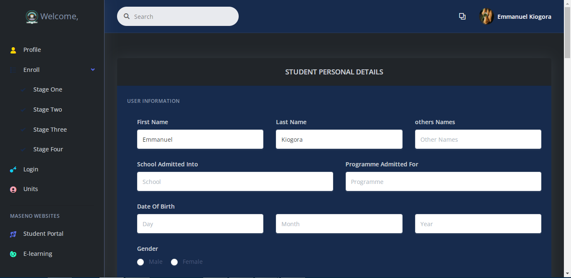Click the Enroll list icon
The height and width of the screenshot is (278, 571).
(13, 70)
